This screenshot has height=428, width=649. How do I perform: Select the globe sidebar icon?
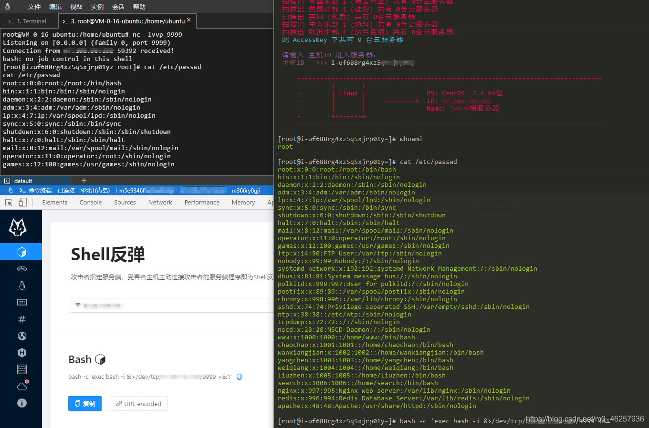click(x=22, y=336)
